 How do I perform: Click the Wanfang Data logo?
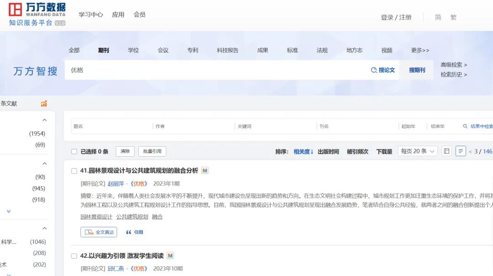[37, 14]
